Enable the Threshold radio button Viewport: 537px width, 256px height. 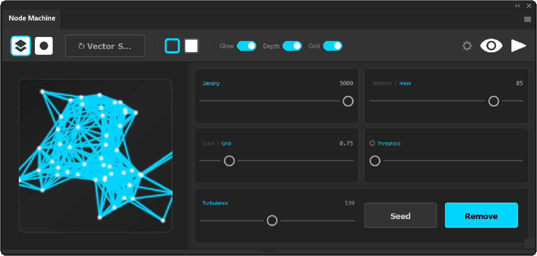[372, 143]
